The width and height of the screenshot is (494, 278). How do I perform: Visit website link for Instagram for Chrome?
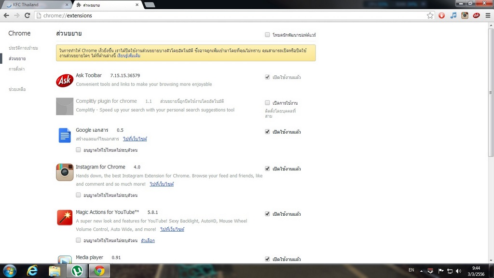tap(162, 184)
